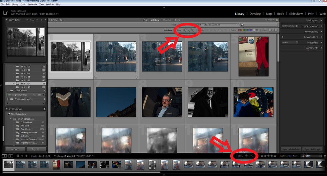This screenshot has height=176, width=327.
Task: Select main window display button 1
Action: click(4, 156)
